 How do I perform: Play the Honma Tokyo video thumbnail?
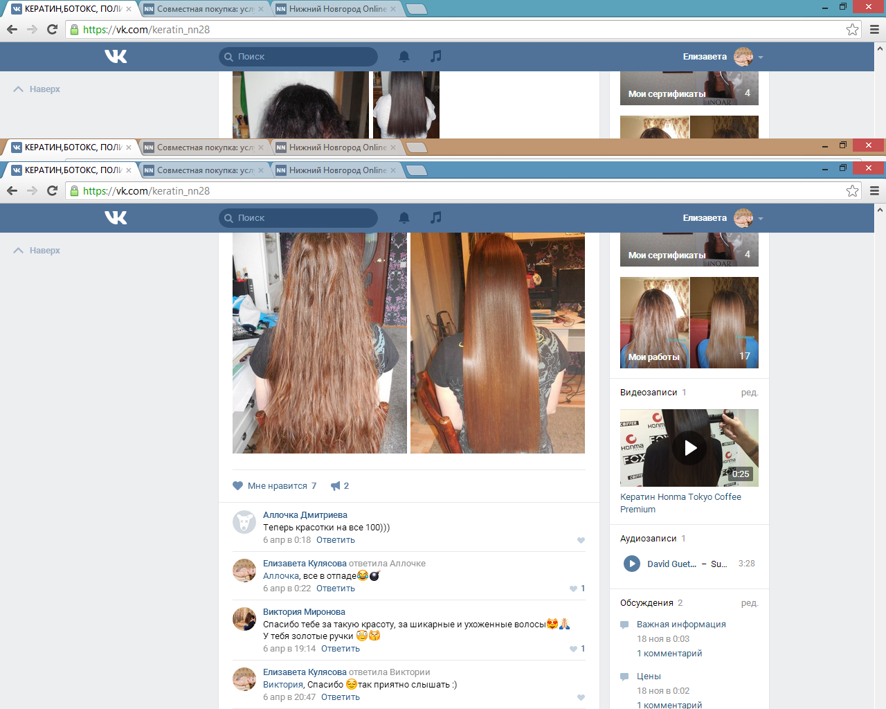tap(689, 448)
